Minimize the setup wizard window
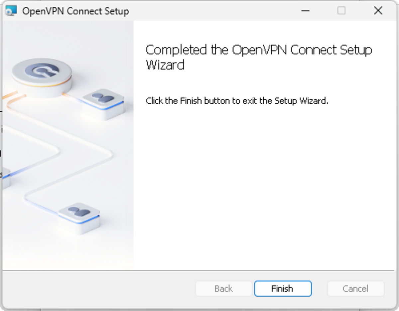The width and height of the screenshot is (399, 311). click(305, 11)
